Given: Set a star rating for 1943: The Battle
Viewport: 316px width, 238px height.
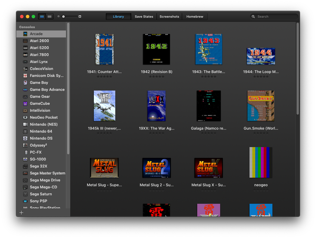Looking at the screenshot, I should coord(209,77).
